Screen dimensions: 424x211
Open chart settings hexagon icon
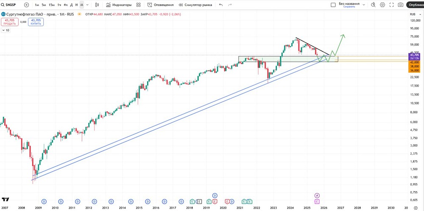(x=382, y=5)
